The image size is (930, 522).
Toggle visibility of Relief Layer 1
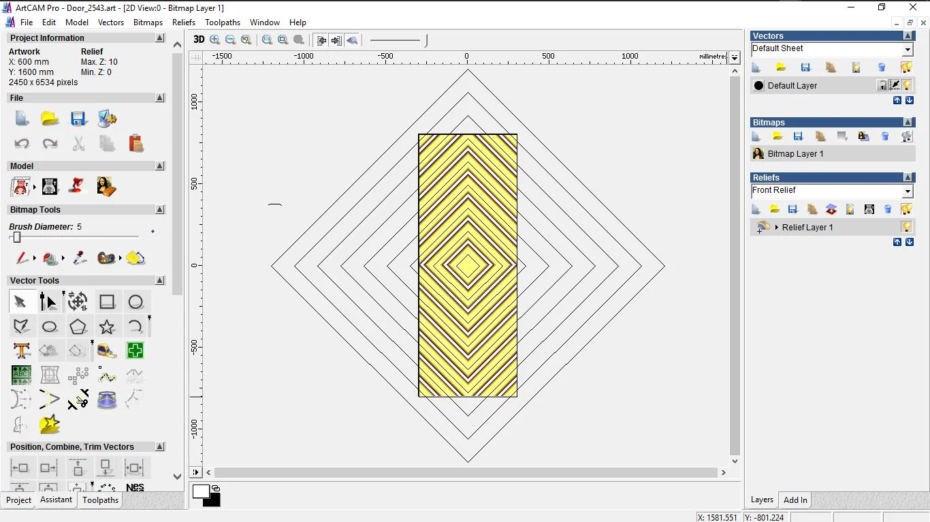(x=906, y=227)
